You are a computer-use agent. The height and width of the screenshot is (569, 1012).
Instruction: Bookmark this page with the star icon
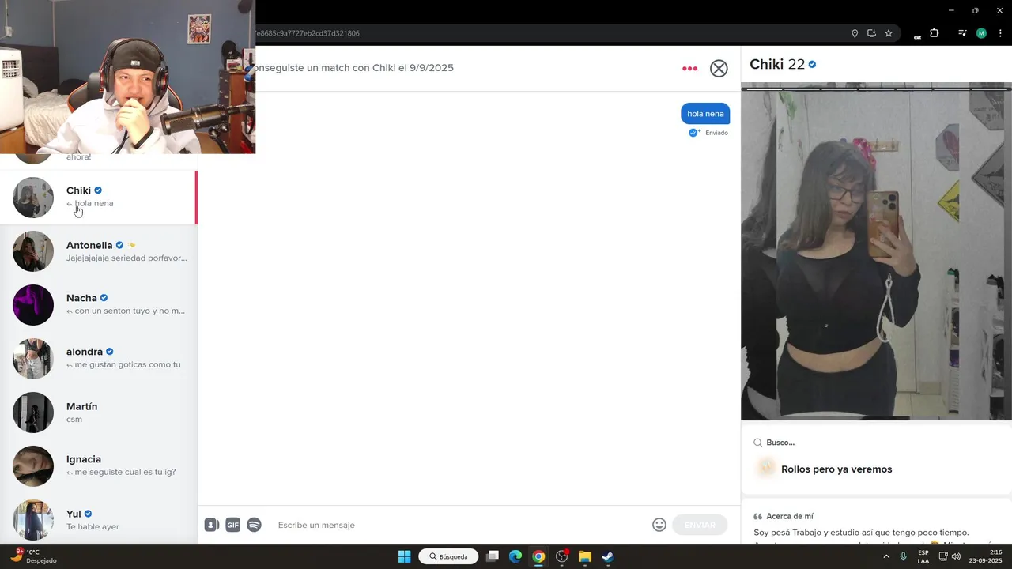889,33
